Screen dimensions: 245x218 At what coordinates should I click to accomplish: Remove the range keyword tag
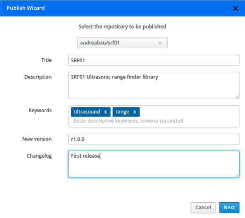point(135,112)
